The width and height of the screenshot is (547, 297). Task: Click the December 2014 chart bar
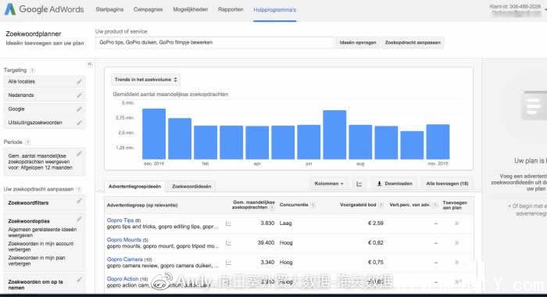pyautogui.click(x=154, y=134)
